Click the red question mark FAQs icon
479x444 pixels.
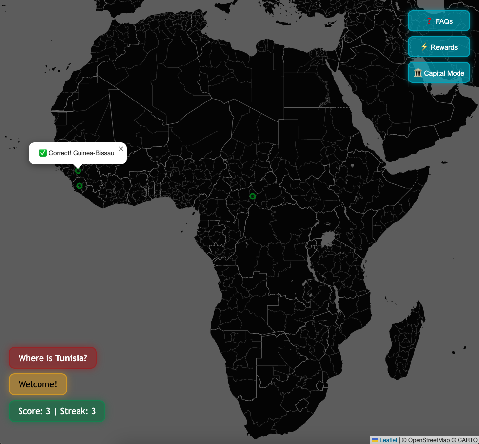coord(429,21)
